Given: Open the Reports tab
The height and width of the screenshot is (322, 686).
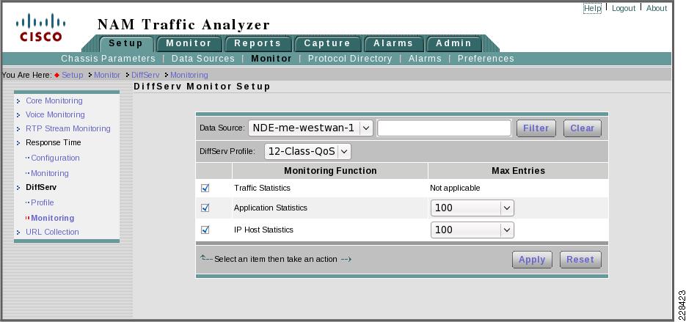Looking at the screenshot, I should (x=258, y=43).
